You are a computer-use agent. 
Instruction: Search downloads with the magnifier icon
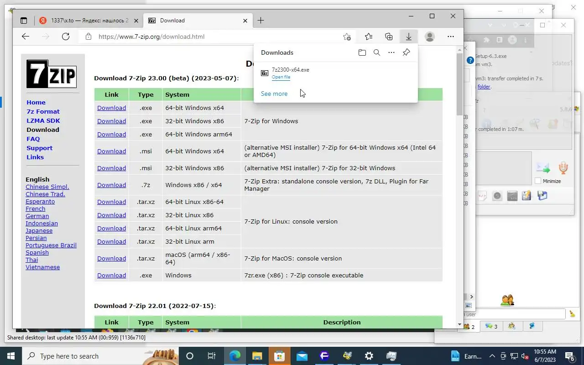(x=377, y=52)
